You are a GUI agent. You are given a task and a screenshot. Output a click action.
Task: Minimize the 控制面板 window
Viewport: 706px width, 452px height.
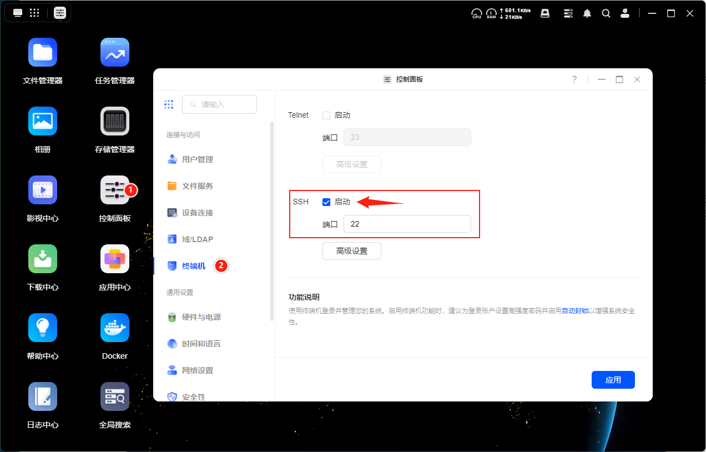[x=602, y=79]
